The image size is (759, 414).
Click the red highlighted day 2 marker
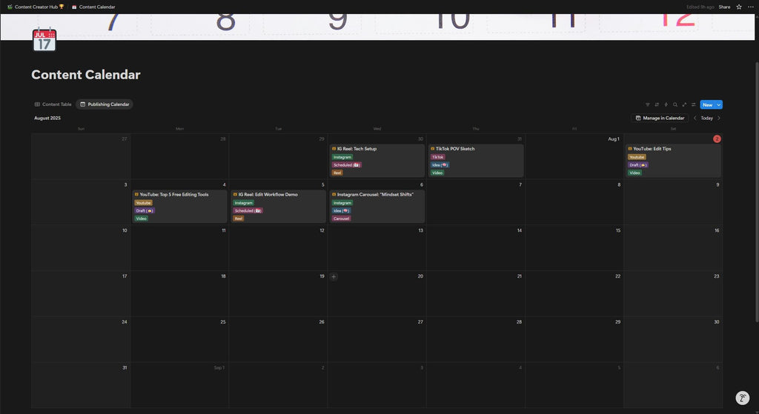(717, 138)
